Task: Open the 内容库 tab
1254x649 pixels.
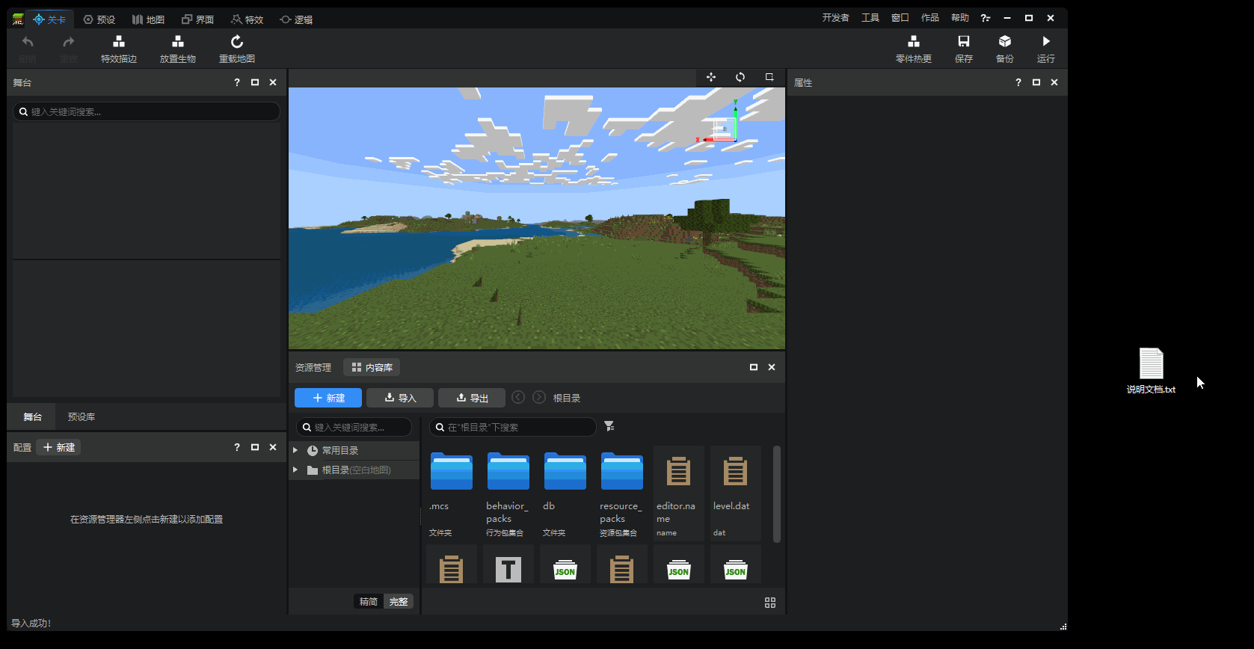Action: [x=372, y=367]
